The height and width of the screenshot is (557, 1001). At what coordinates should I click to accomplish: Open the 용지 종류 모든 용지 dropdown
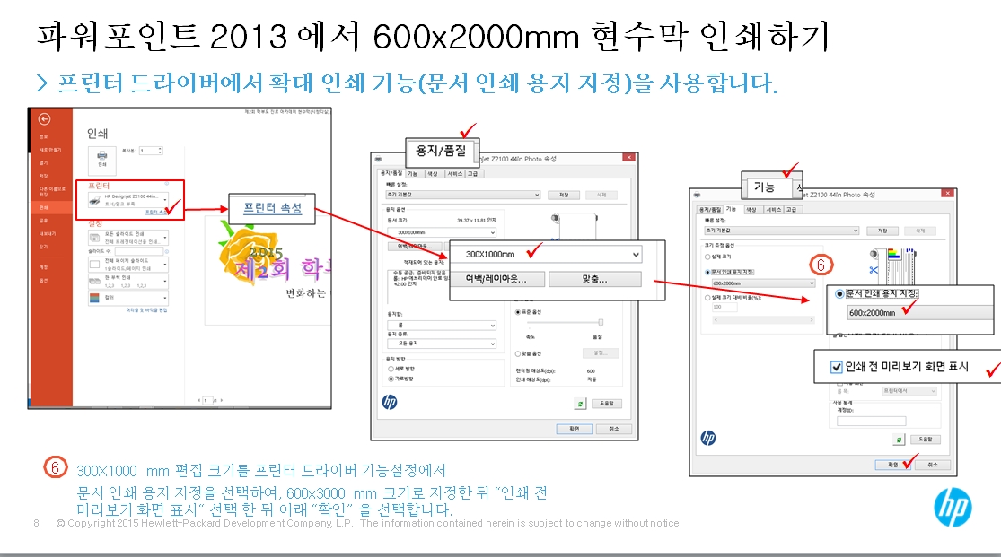441,344
